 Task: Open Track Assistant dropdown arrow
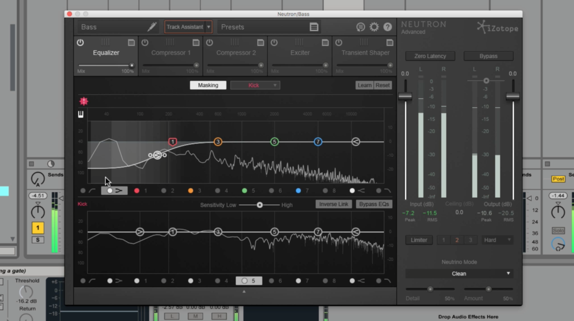[x=209, y=27]
